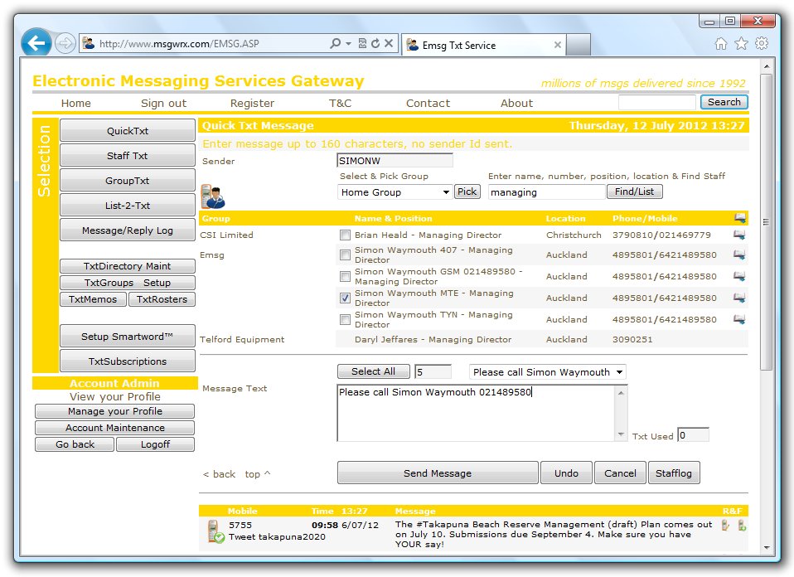This screenshot has height=577, width=794.
Task: Select Simon Waymouth 407's checkbox
Action: coord(345,255)
